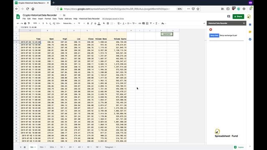Create a filter via toolbar
Viewport: 267px width, 150px height.
tap(151, 23)
